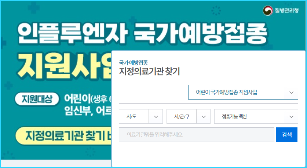Open the 접종가능 백신 dropdown

click(x=256, y=116)
